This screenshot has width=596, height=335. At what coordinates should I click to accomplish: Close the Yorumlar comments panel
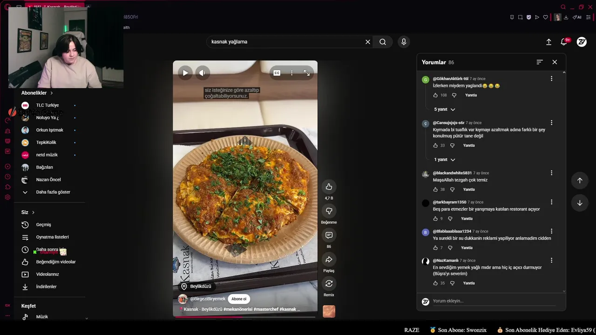tap(555, 62)
